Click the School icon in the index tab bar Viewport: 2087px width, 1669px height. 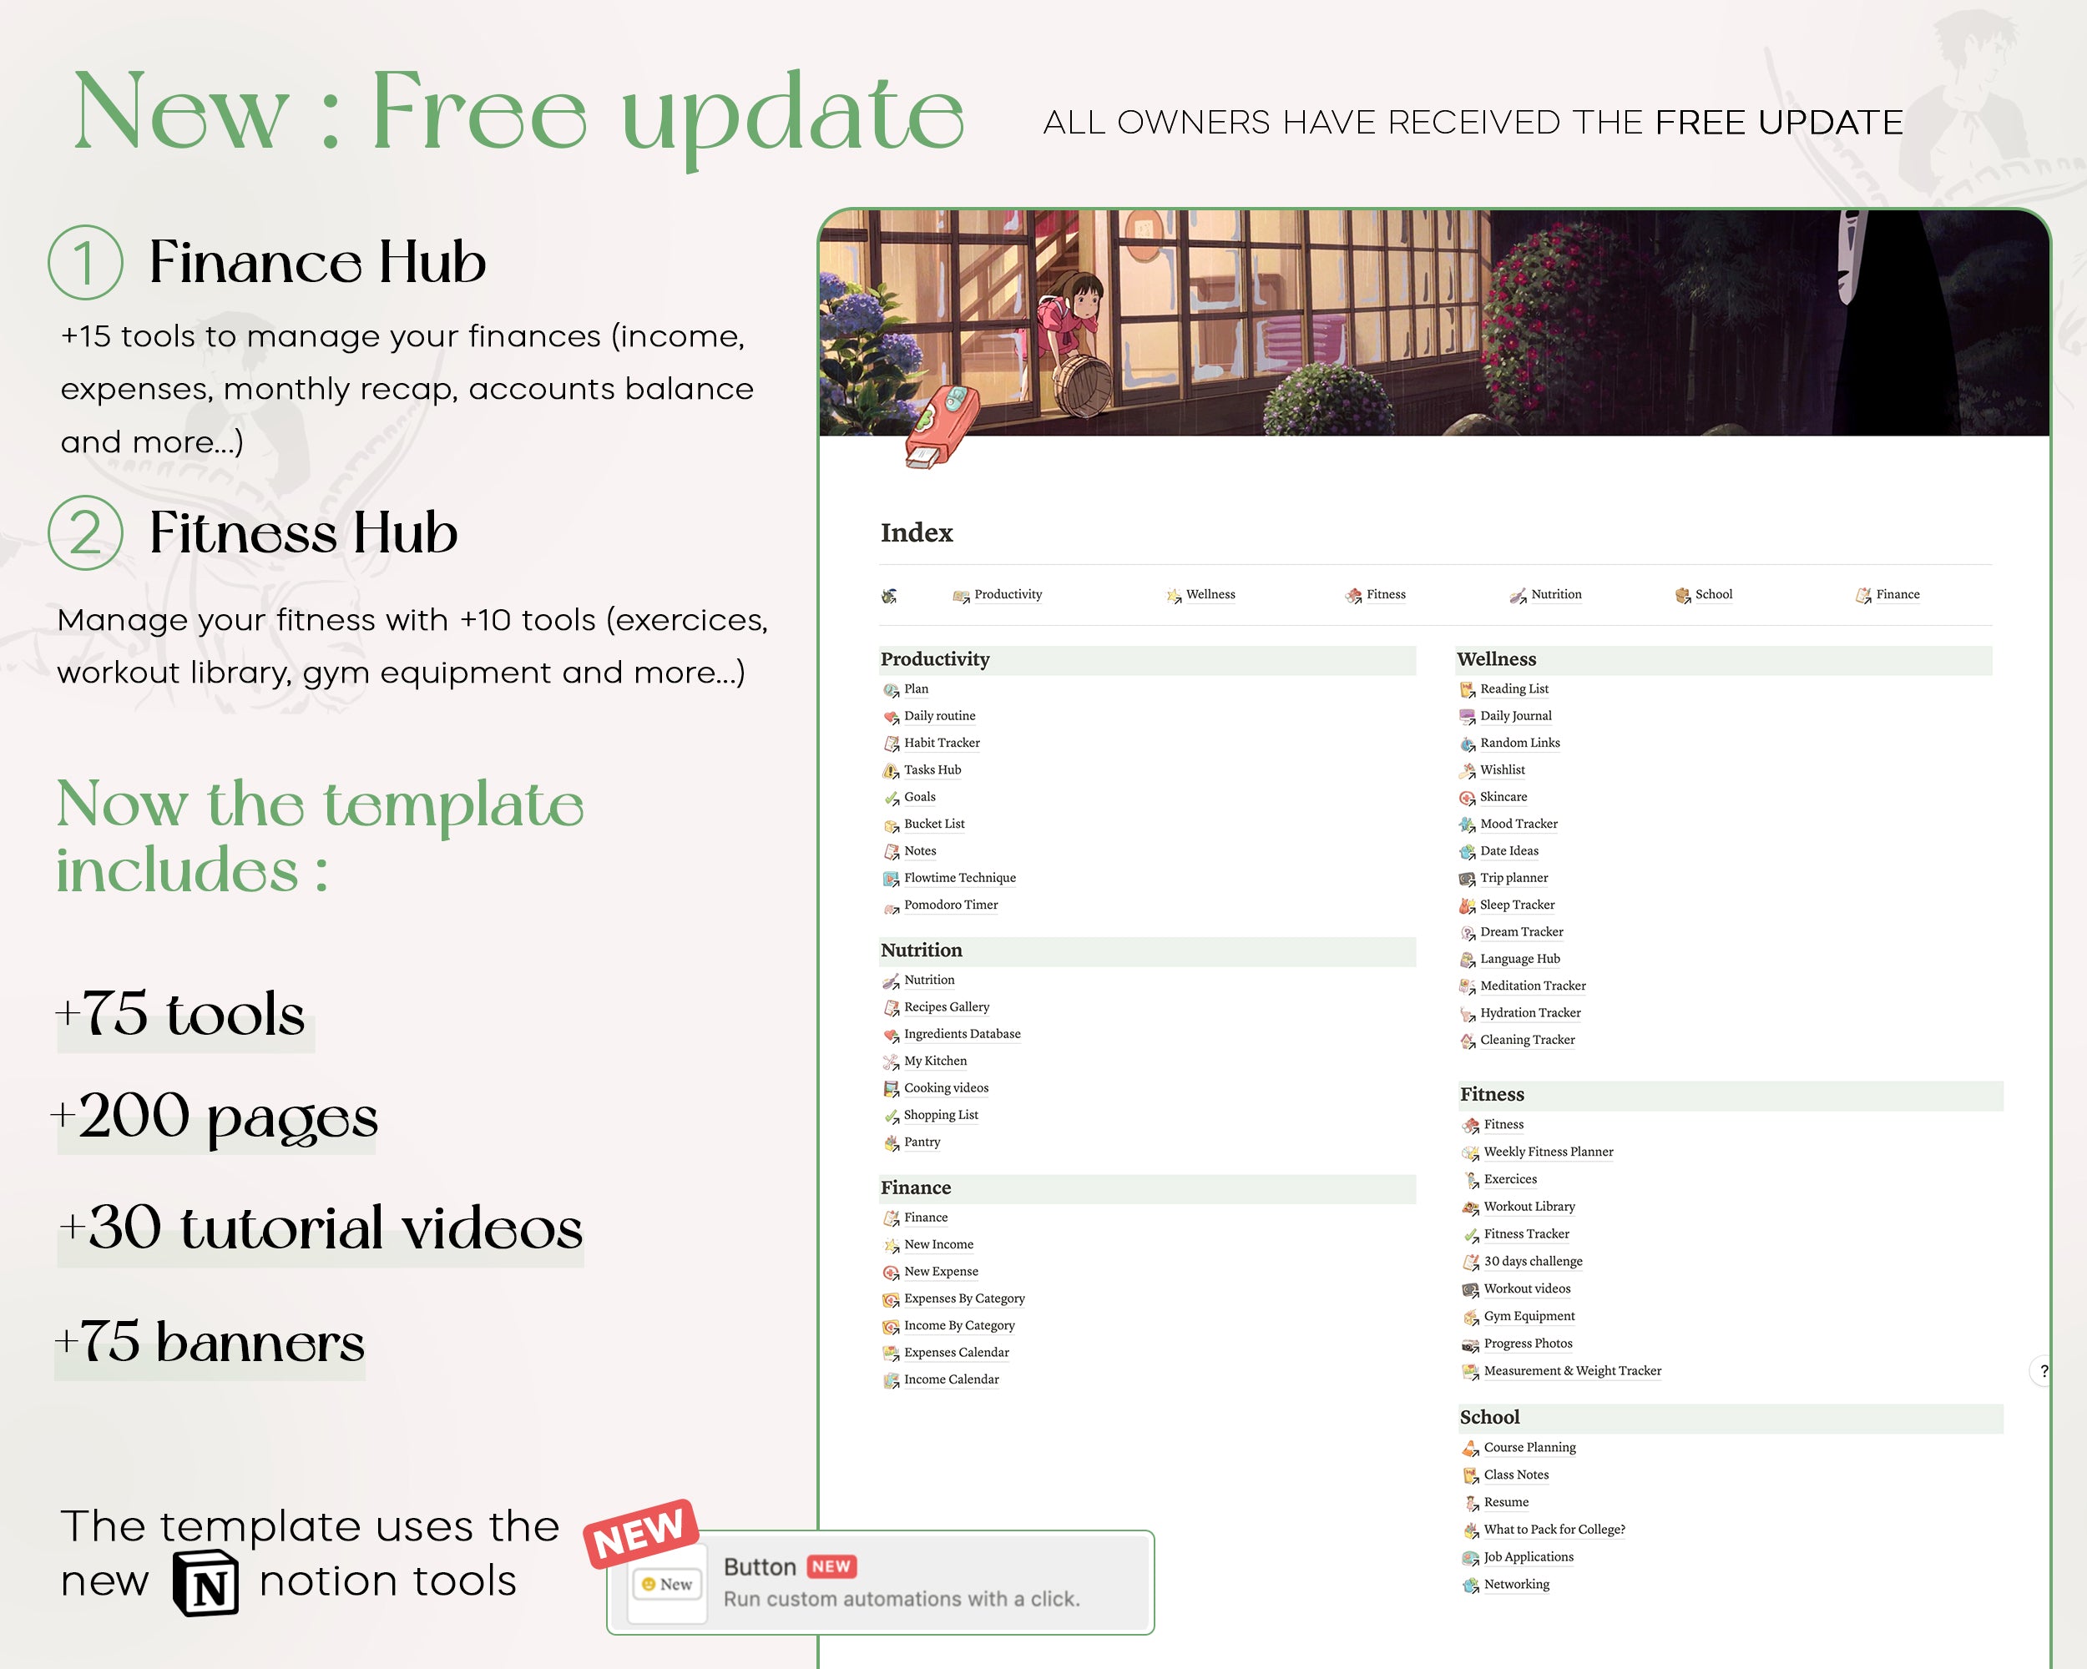coord(1685,594)
